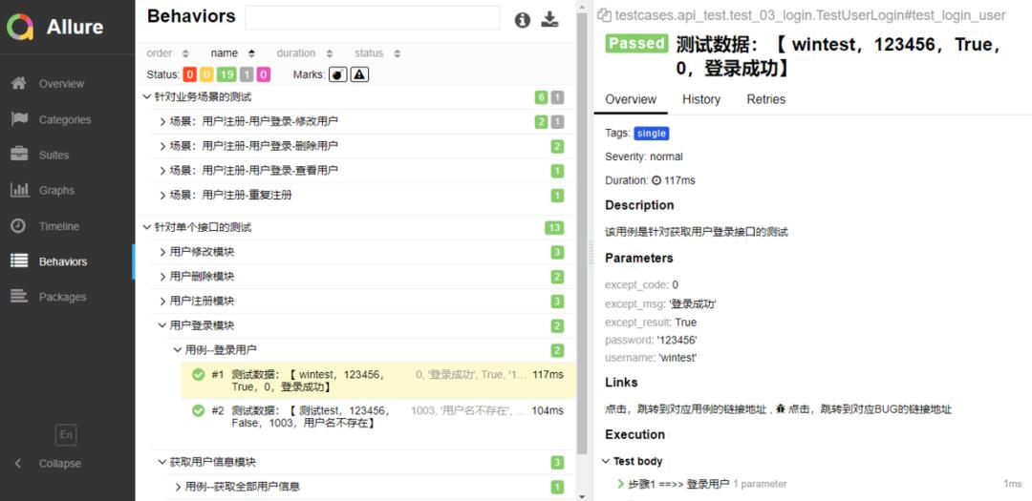Click the En language button
Image resolution: width=1032 pixels, height=501 pixels.
(66, 434)
